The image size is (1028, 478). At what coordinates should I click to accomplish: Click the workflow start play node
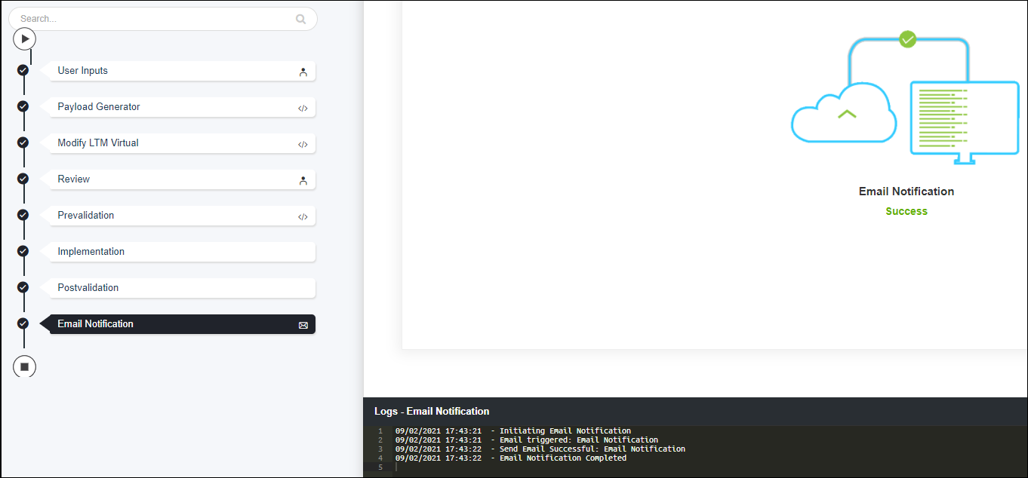click(x=25, y=38)
